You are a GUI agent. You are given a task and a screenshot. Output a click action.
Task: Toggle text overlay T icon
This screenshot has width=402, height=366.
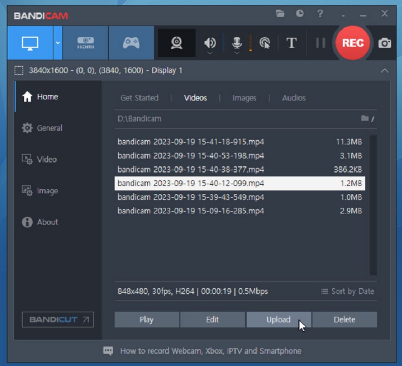(x=291, y=43)
